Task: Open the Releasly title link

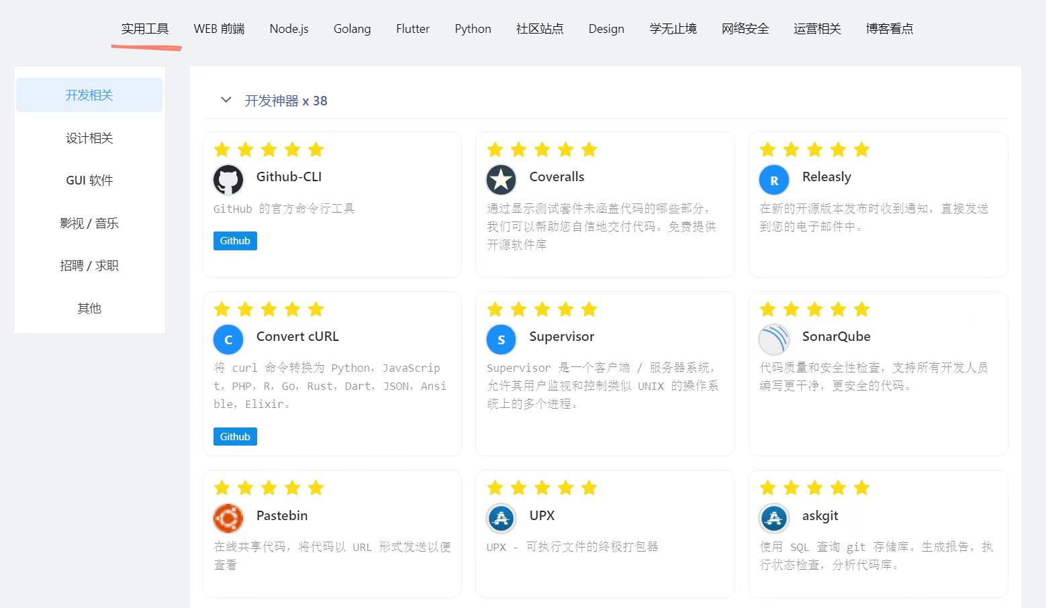Action: coord(826,176)
